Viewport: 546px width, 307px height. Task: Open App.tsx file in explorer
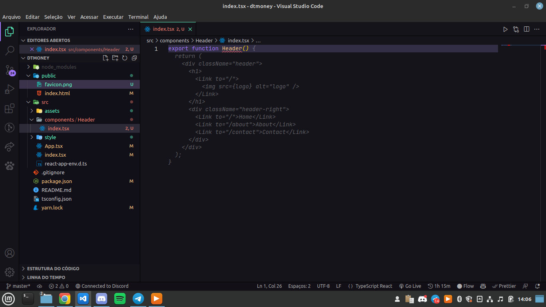point(80,146)
